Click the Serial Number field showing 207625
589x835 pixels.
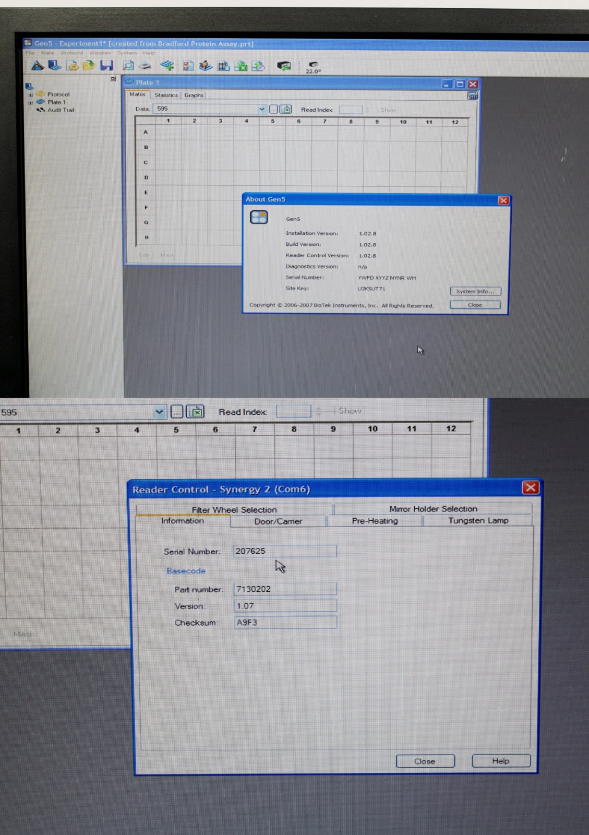click(x=284, y=551)
